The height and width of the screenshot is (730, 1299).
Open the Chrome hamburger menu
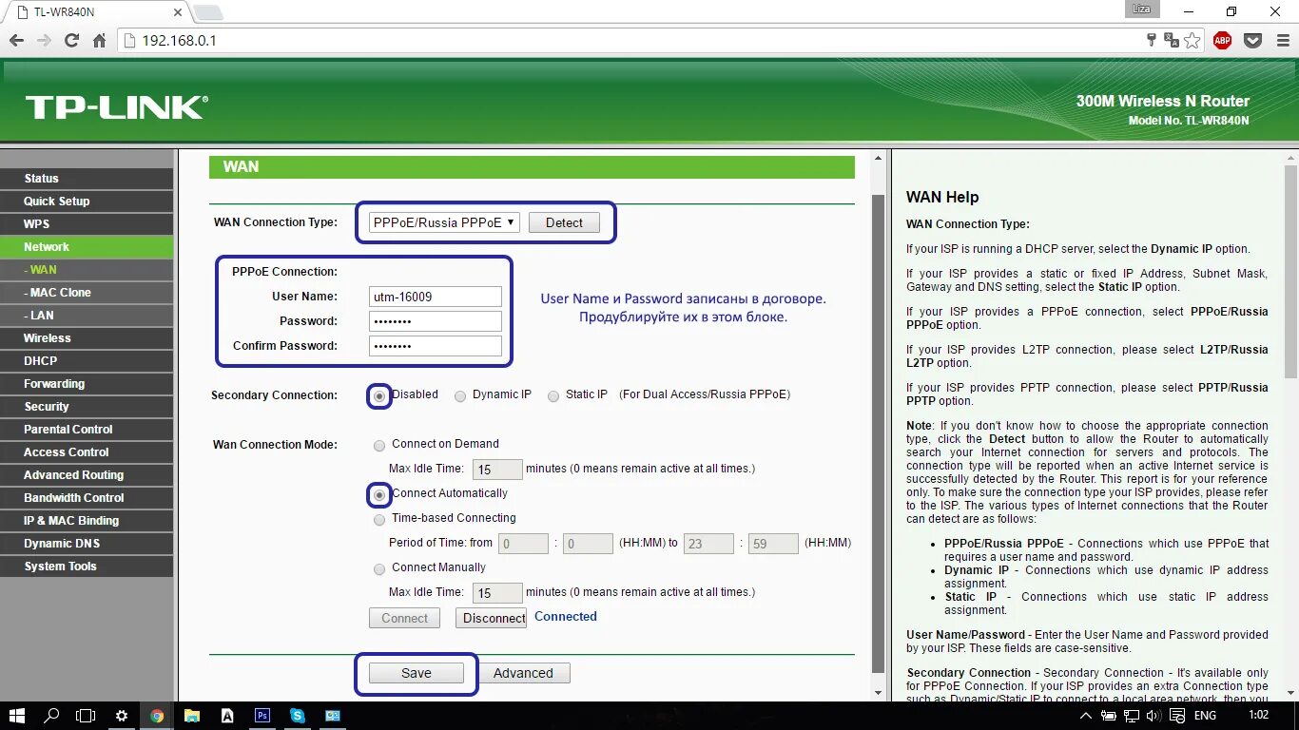pos(1283,41)
